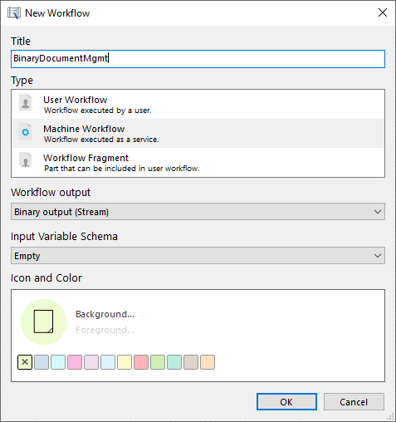Open the Workflow output dropdown
Viewport: 396px width, 422px height.
click(198, 212)
